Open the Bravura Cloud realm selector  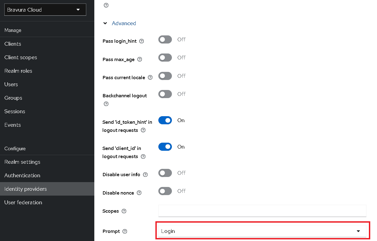[45, 10]
